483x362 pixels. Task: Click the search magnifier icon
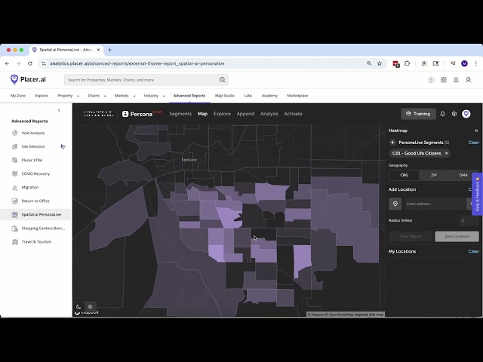[x=223, y=80]
